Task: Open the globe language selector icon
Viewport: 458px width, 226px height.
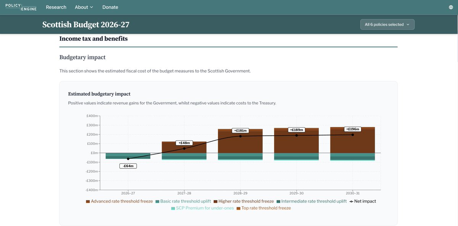Action: point(452,7)
